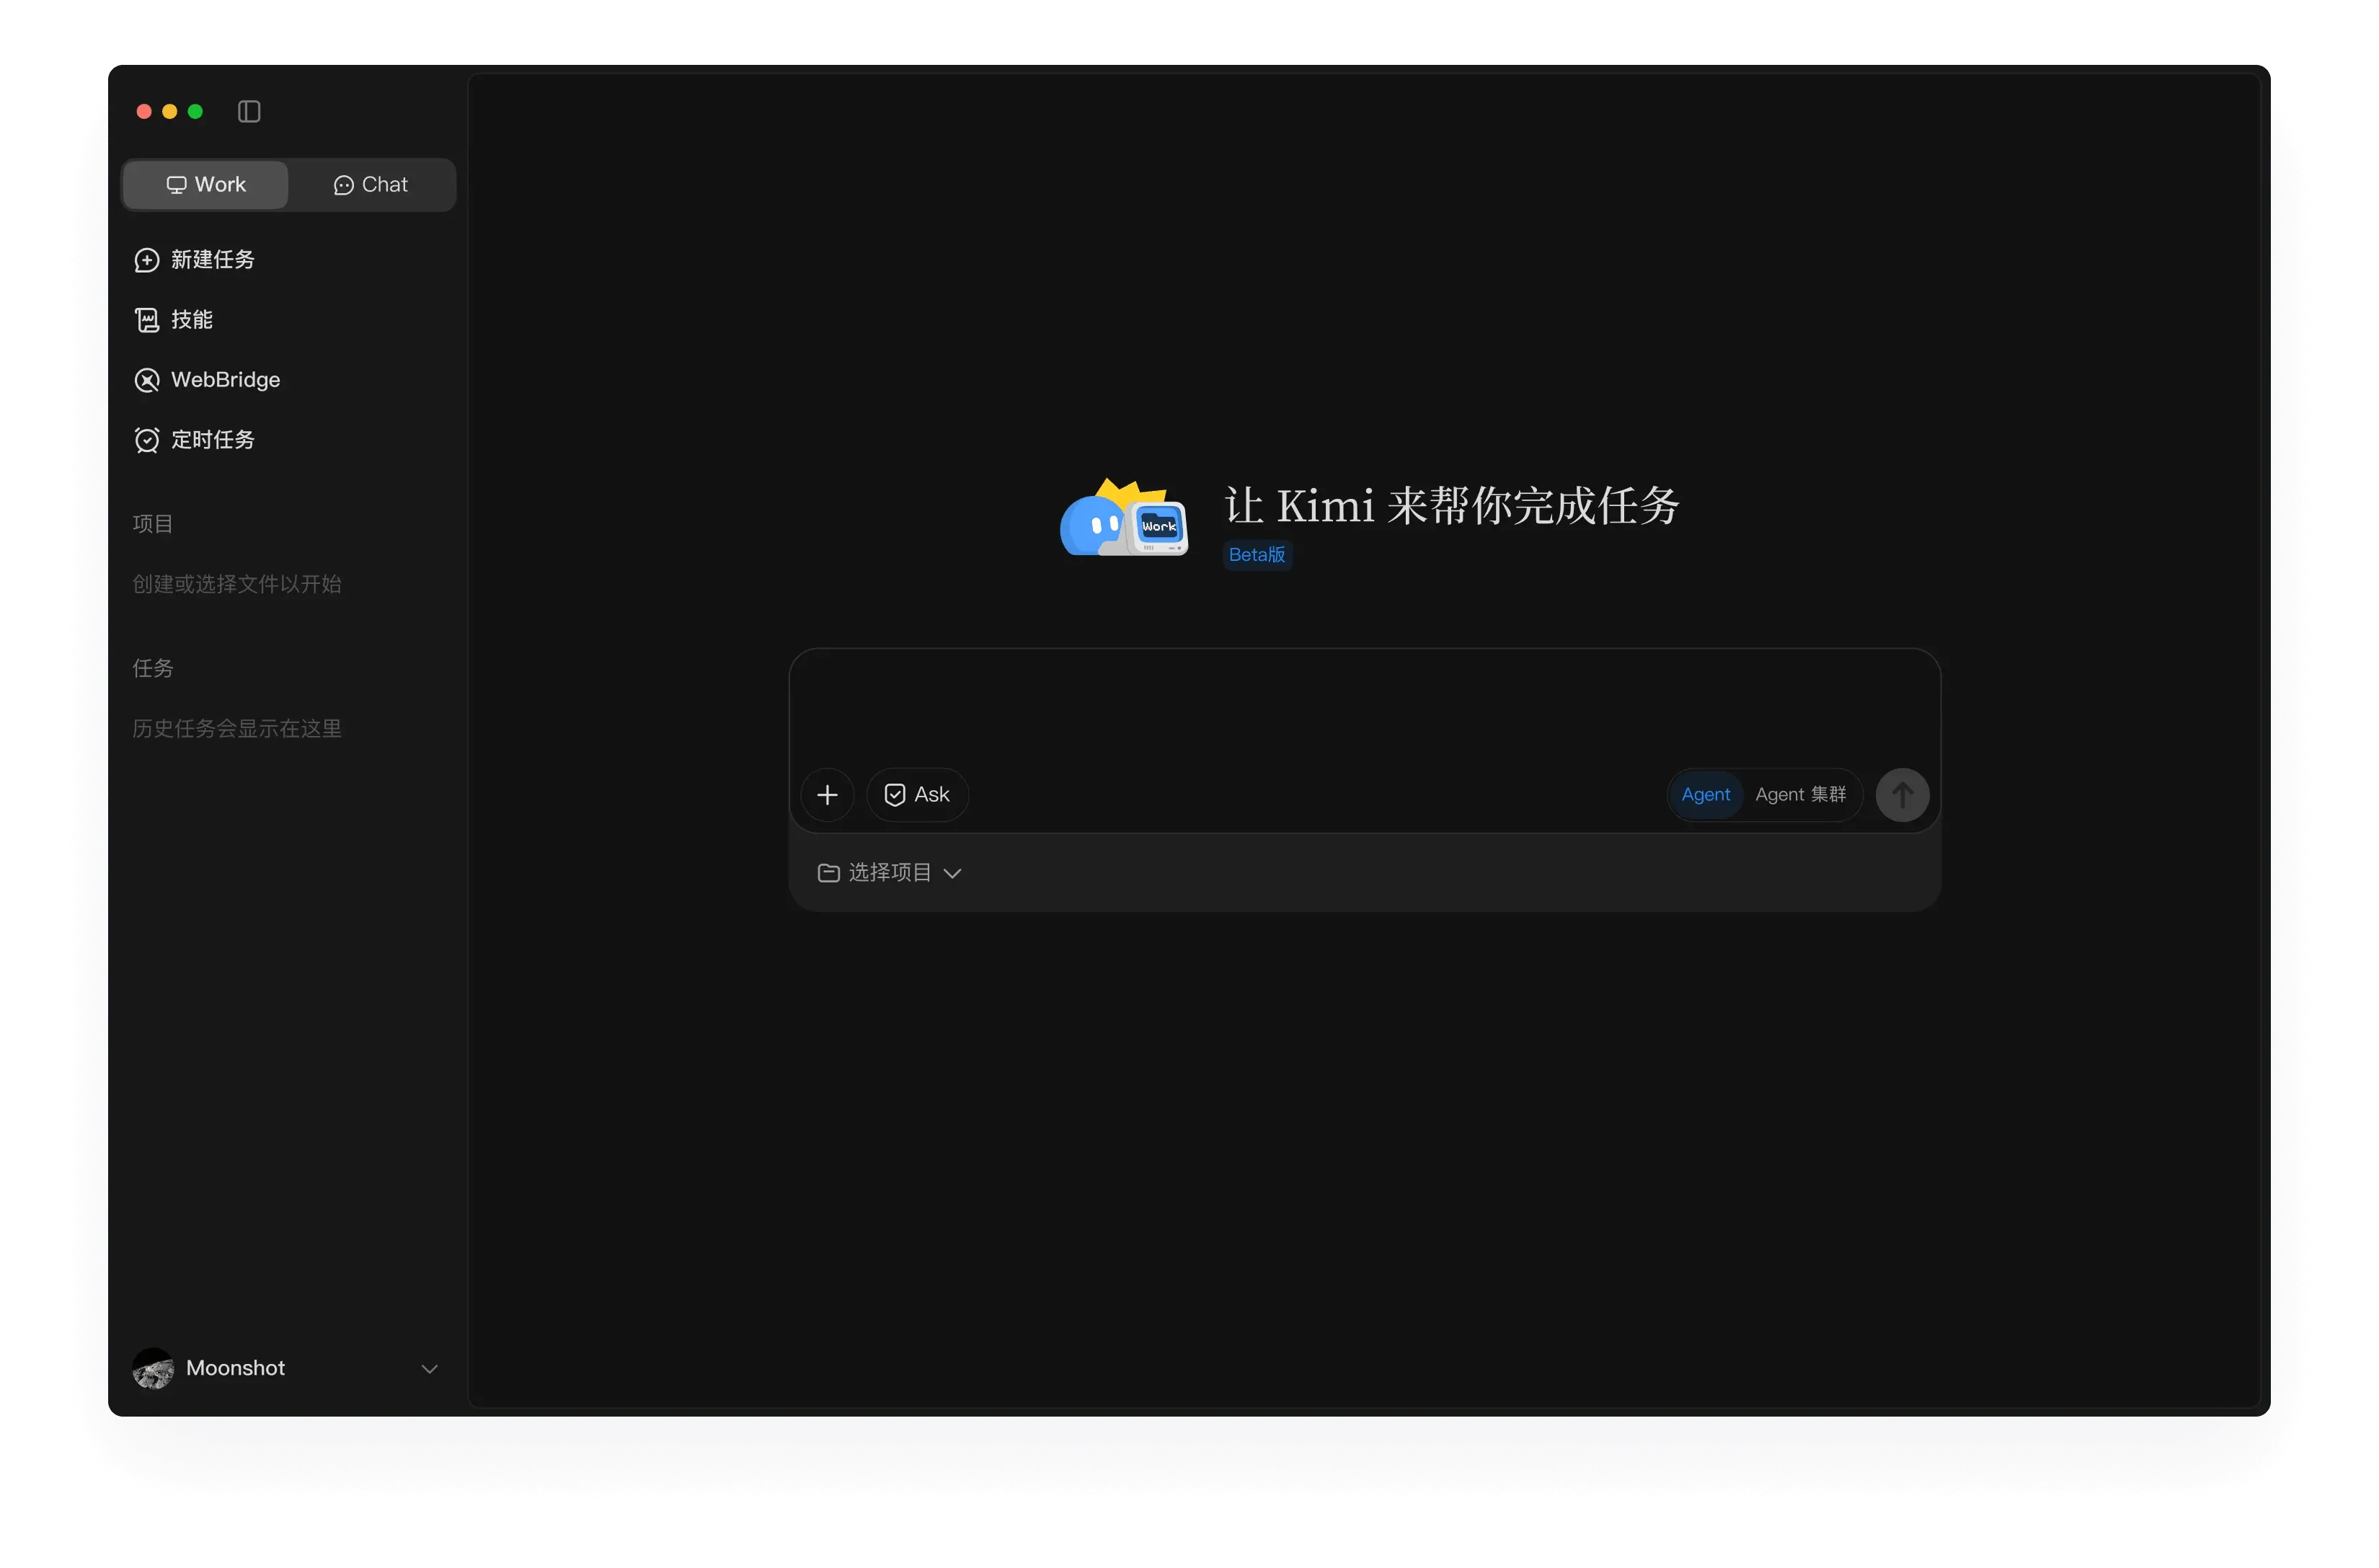The height and width of the screenshot is (1568, 2379).
Task: Click the 项目 section header
Action: (x=153, y=524)
